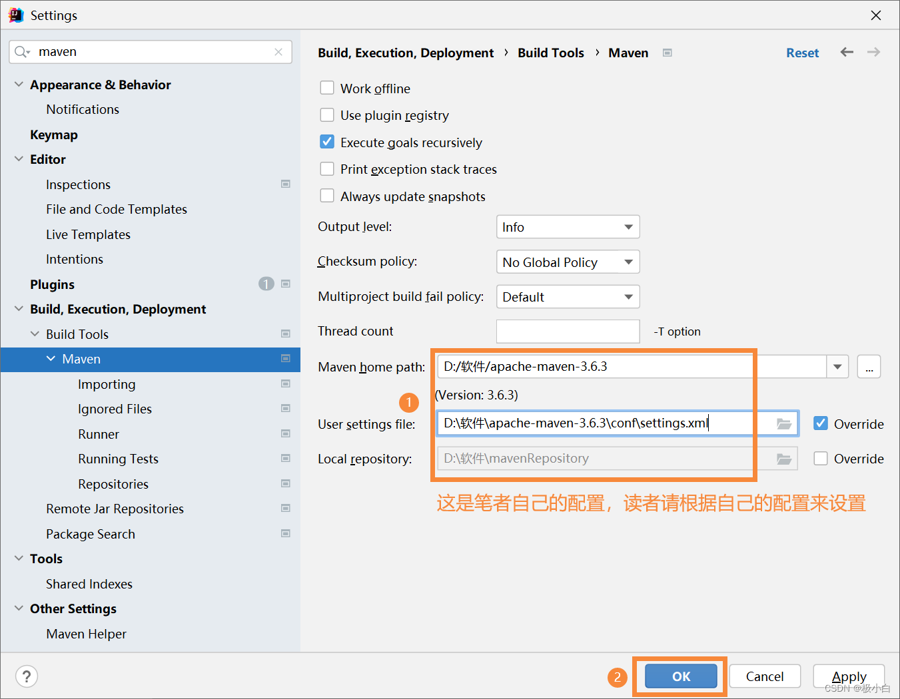
Task: Collapse the Tools section
Action: 19,559
